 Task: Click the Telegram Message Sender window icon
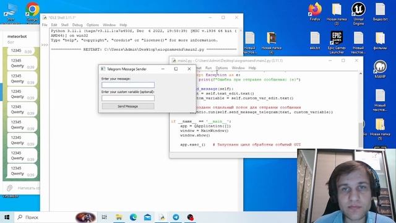click(103, 69)
